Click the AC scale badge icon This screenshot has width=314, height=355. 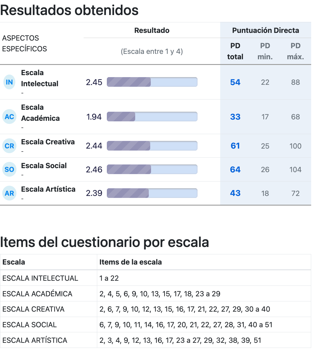point(9,117)
